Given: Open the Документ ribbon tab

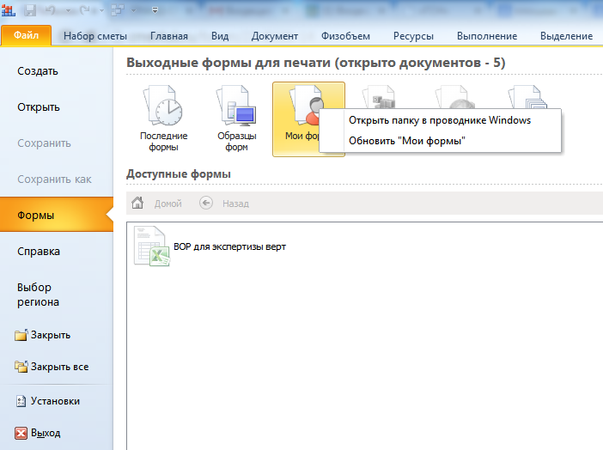Looking at the screenshot, I should click(x=275, y=36).
